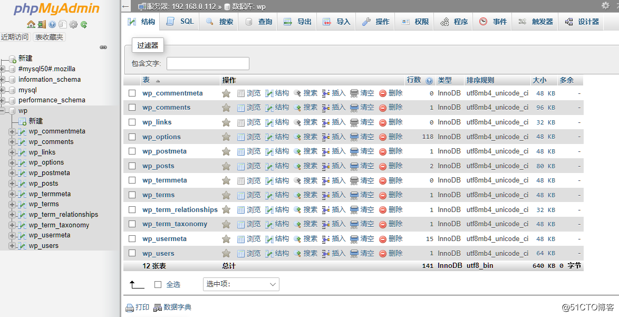Image resolution: width=619 pixels, height=317 pixels.
Task: Open the 导入 import tab
Action: click(336, 22)
